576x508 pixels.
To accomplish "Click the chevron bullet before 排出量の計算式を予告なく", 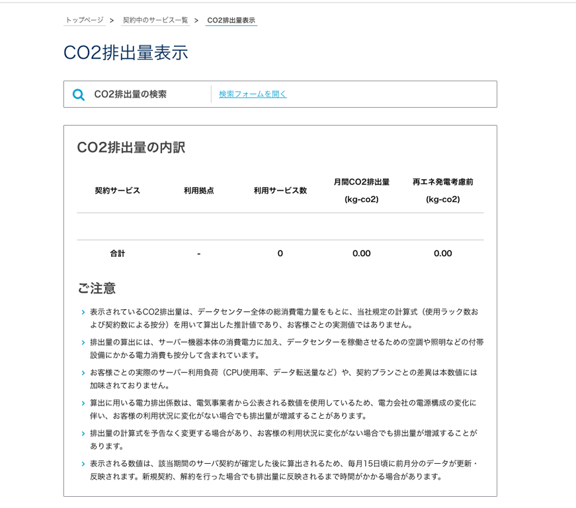I will pyautogui.click(x=83, y=433).
